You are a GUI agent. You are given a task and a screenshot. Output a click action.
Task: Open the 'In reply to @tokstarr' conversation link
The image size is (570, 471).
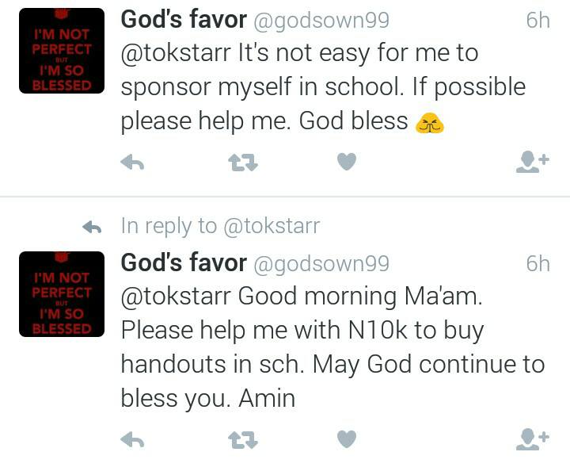point(220,226)
